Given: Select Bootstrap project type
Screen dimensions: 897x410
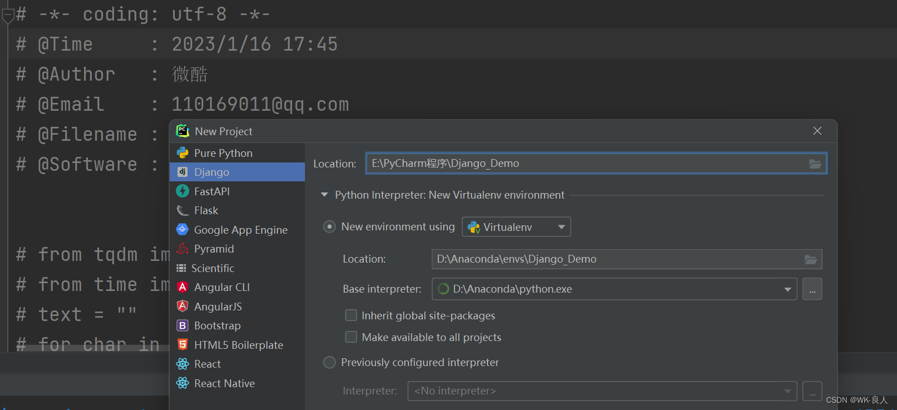Looking at the screenshot, I should pyautogui.click(x=237, y=325).
